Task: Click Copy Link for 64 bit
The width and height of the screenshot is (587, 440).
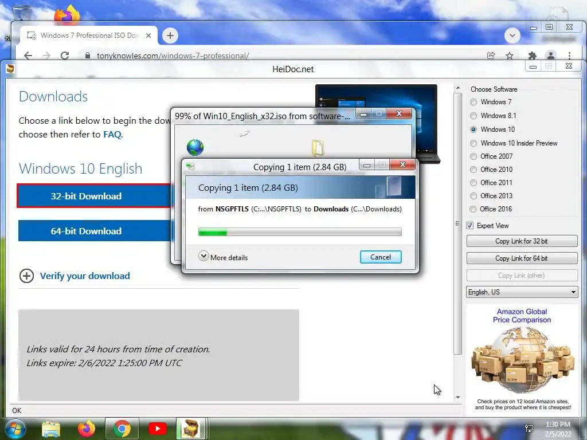Action: coord(522,258)
